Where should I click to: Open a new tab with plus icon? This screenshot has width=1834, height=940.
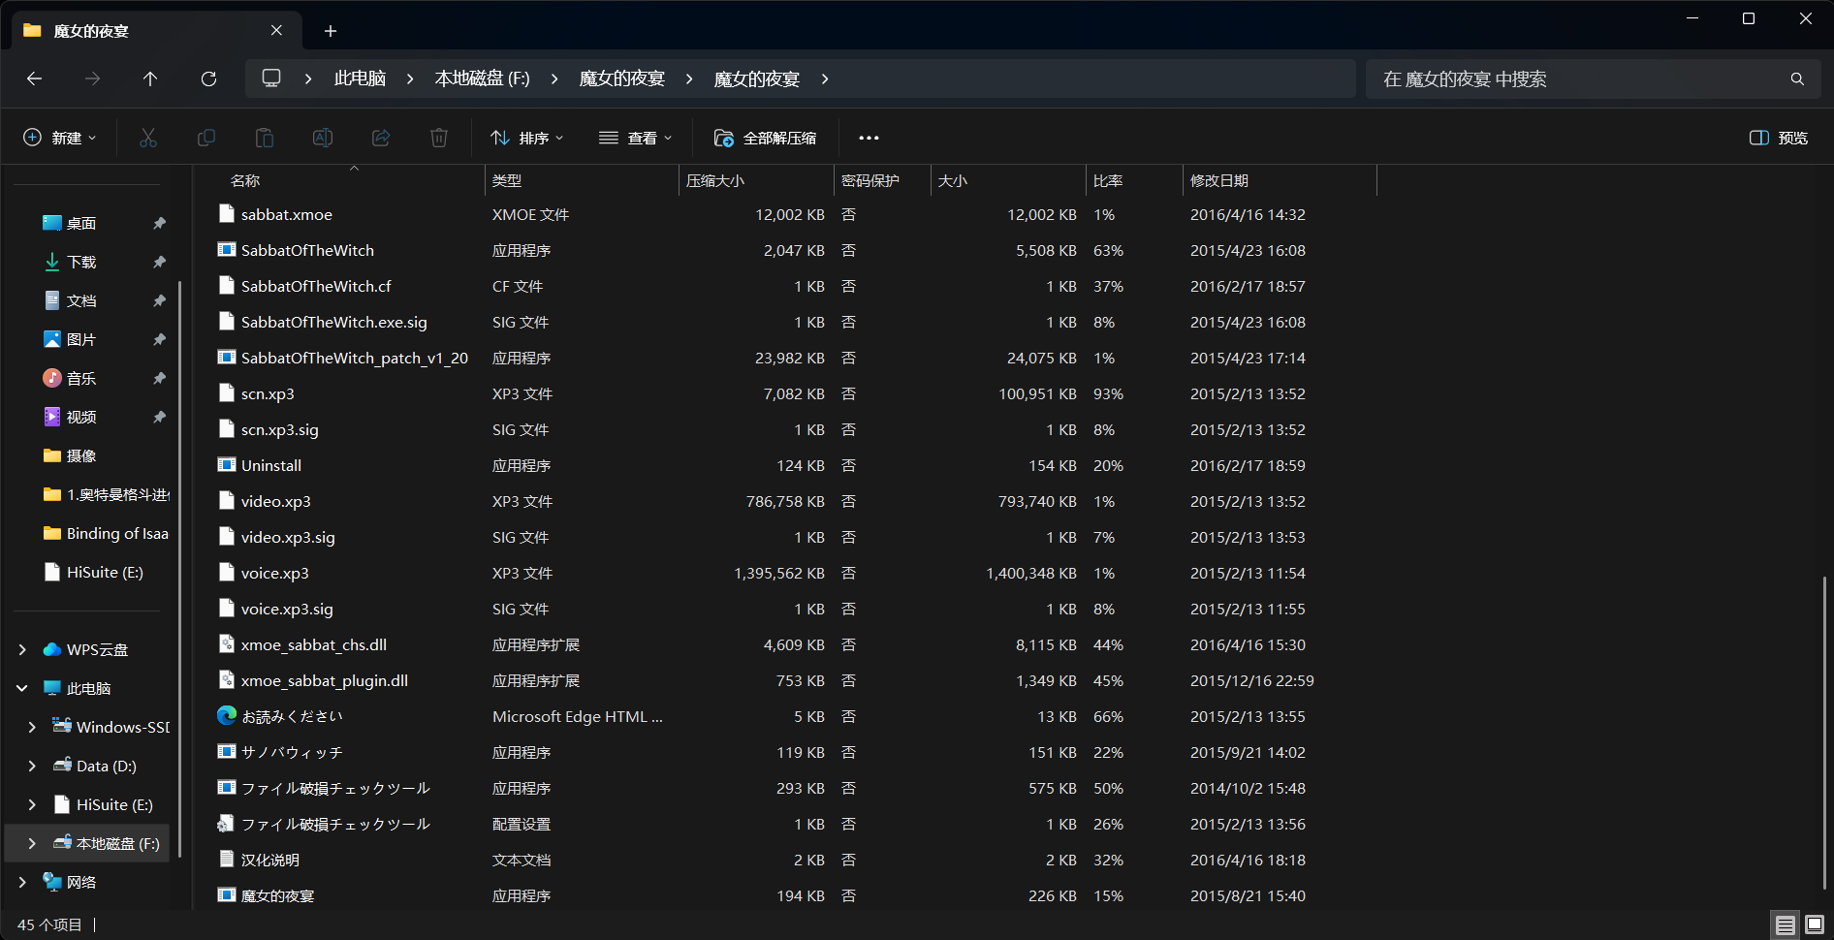tap(331, 31)
